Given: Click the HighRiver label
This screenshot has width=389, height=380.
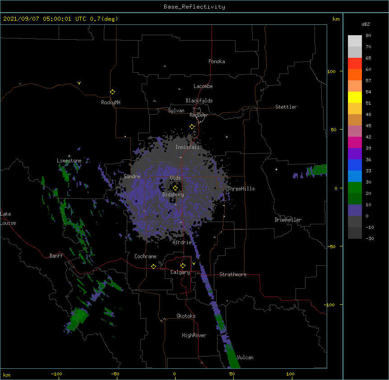Looking at the screenshot, I should (x=194, y=335).
